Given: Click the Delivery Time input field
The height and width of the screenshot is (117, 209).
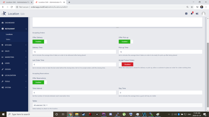Looking at the screenshot, I should click(74, 52).
